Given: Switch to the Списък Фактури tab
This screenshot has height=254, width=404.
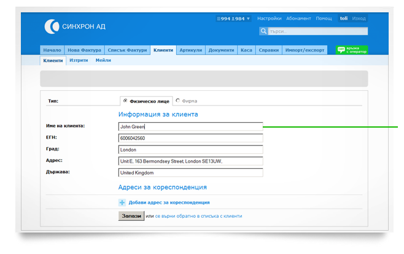Looking at the screenshot, I should click(x=127, y=50).
